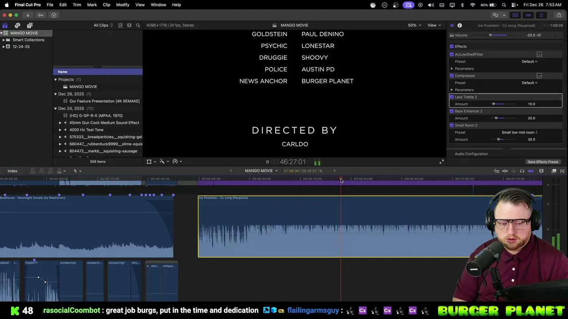
Task: Toggle the Timeline panel layout button
Action: [x=528, y=15]
